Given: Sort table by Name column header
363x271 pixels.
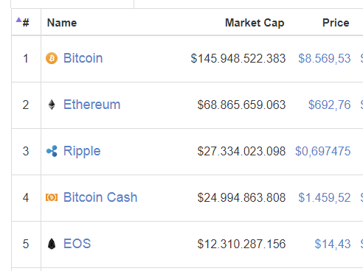Looking at the screenshot, I should click(62, 23).
